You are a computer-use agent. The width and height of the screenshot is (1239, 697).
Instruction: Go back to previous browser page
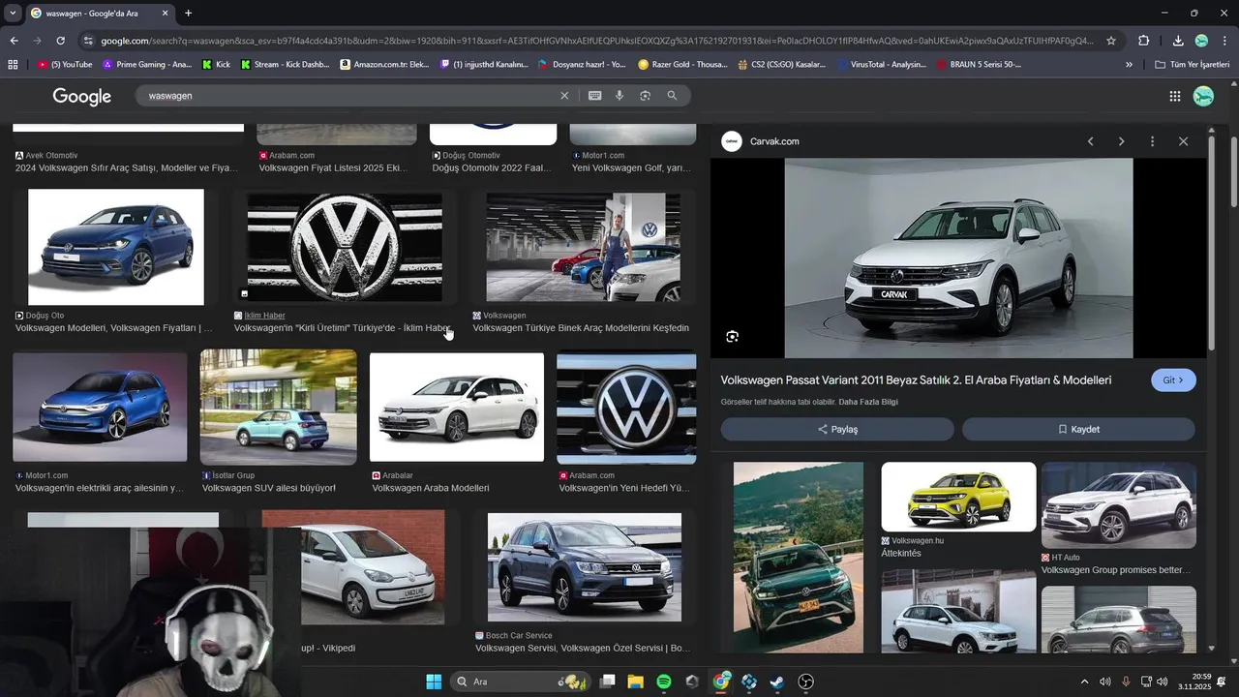click(14, 41)
